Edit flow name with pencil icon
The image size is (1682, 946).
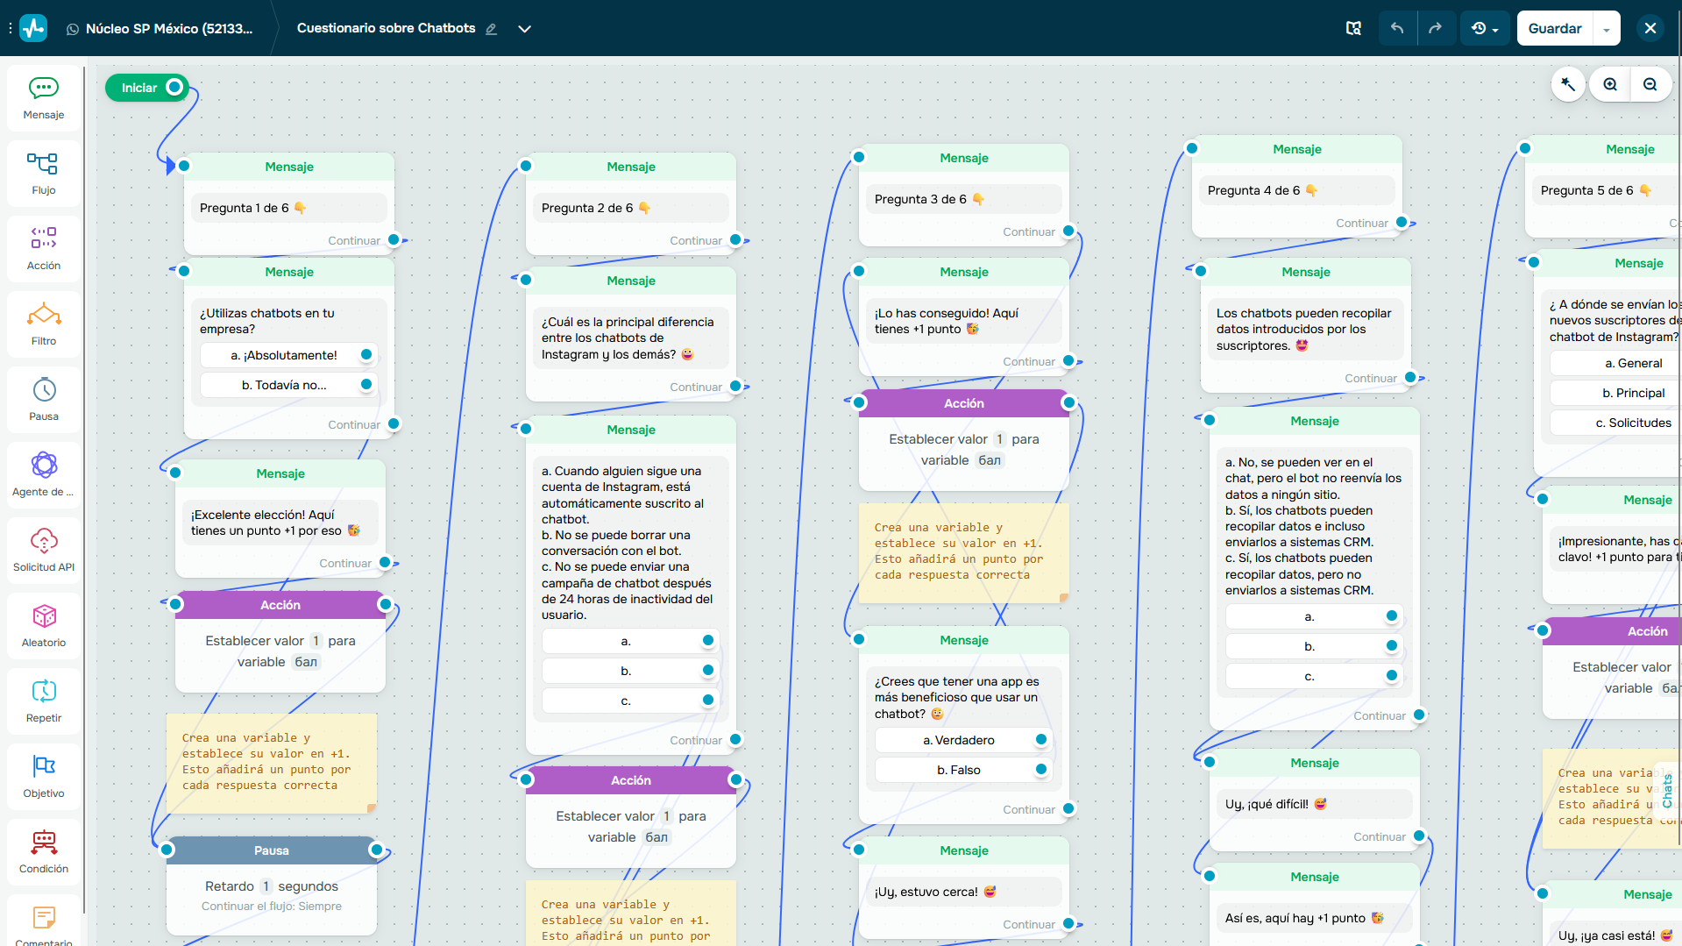(x=492, y=29)
